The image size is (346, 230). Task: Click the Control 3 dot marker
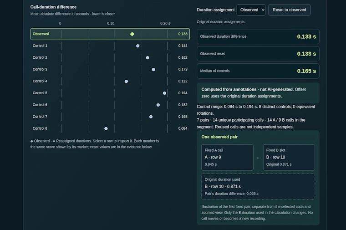(x=153, y=70)
